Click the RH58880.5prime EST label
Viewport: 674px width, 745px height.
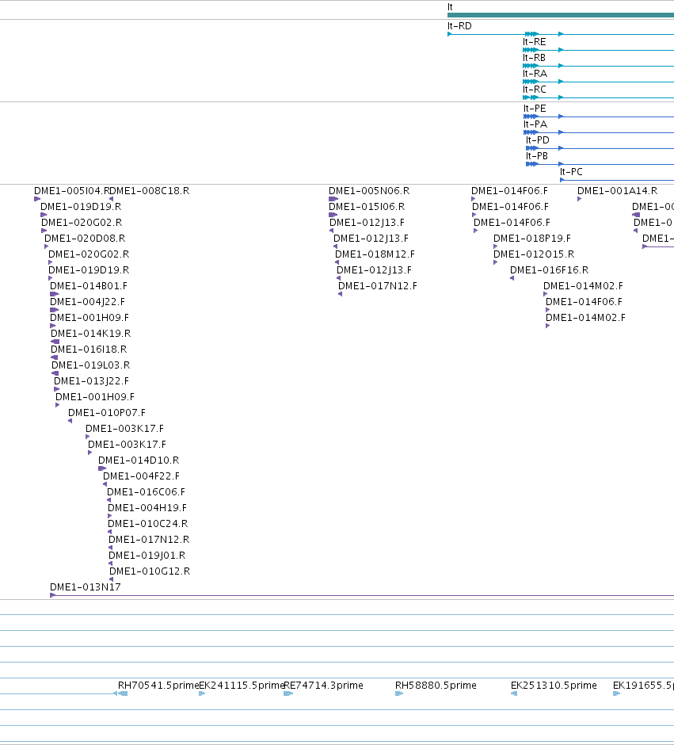pos(436,686)
